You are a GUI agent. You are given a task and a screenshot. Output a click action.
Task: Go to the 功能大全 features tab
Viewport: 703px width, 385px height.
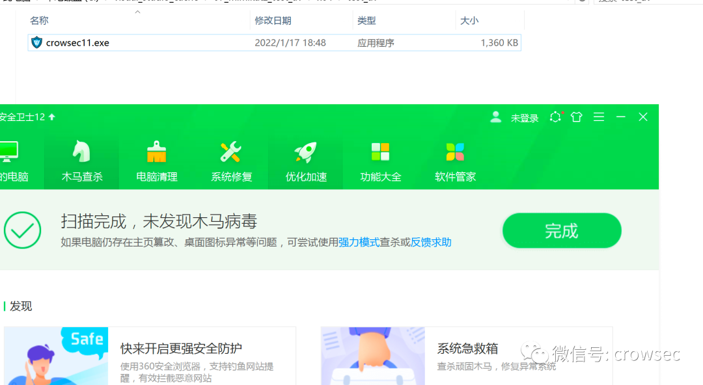(x=380, y=162)
